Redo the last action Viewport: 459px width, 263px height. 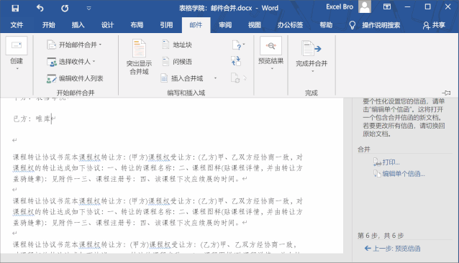pyautogui.click(x=65, y=8)
